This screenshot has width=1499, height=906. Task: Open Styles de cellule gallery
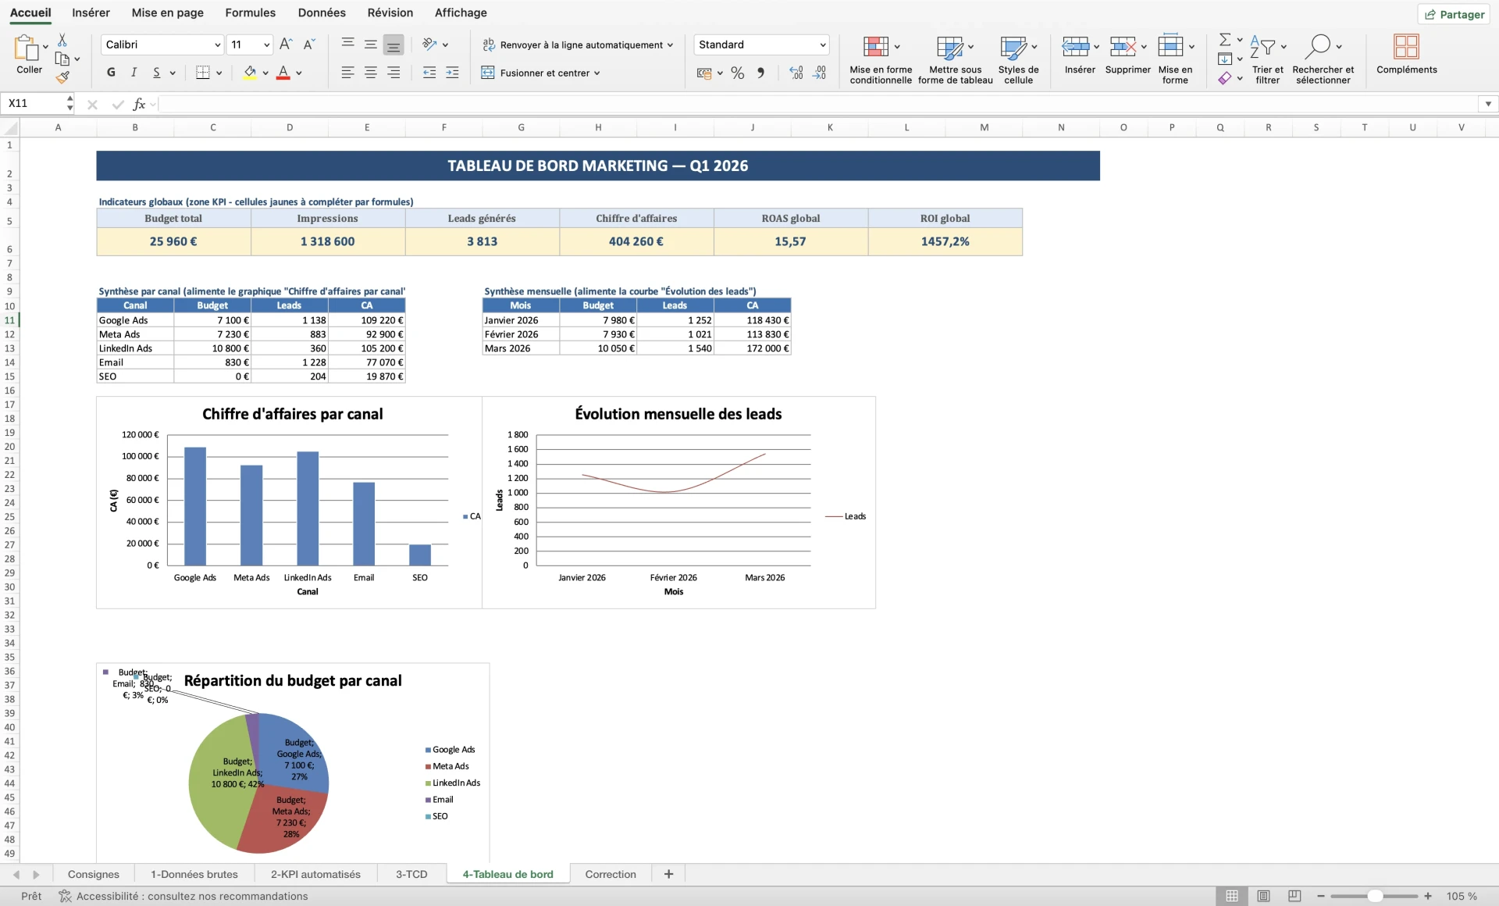pos(1018,59)
